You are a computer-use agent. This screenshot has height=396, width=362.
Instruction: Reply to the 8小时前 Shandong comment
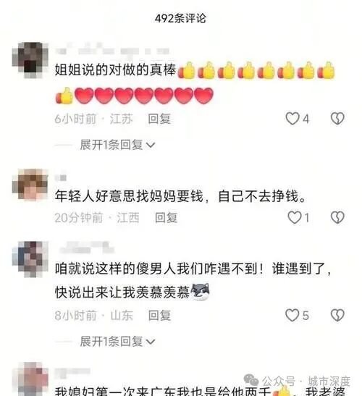click(x=159, y=316)
